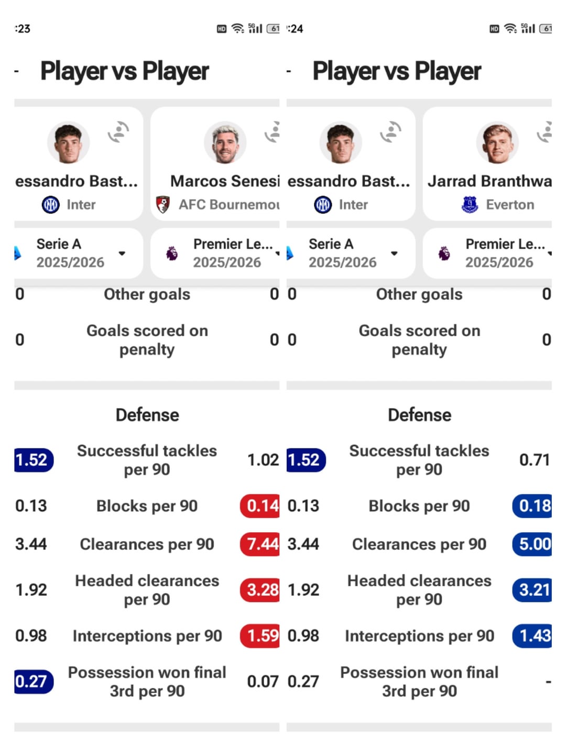
Task: Click the red 7.44 clearances badge
Action: pyautogui.click(x=260, y=544)
